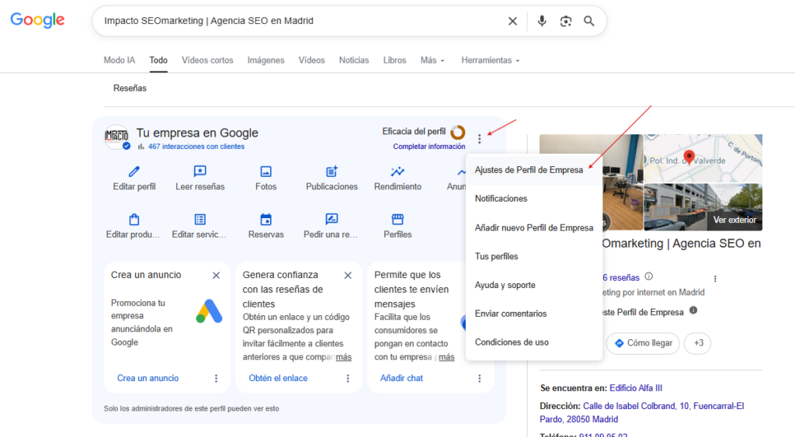
Task: Open Perfiles storefront icon
Action: tap(397, 220)
